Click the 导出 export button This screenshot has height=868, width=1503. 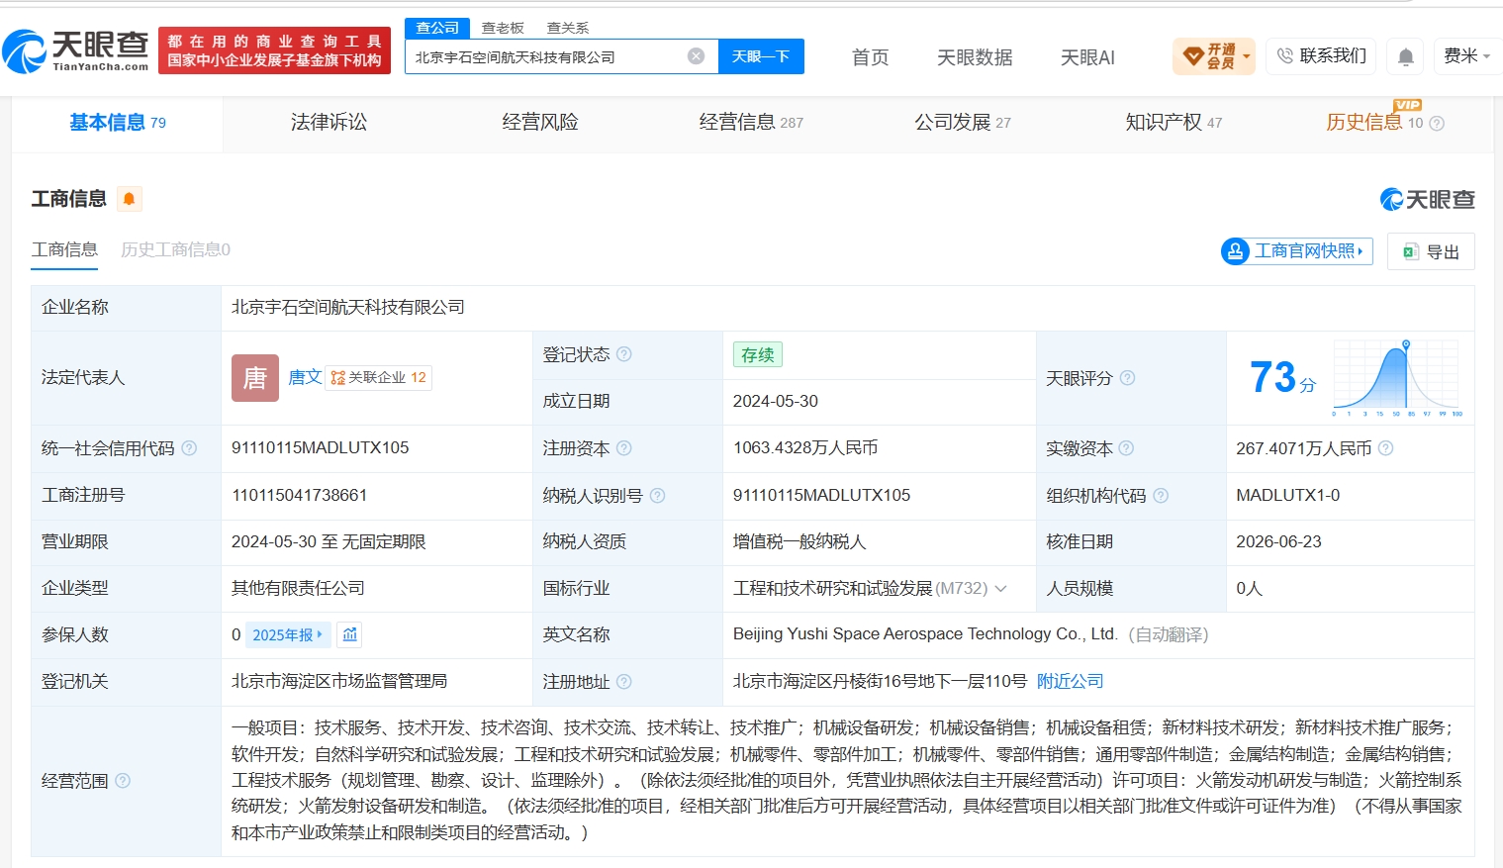(1431, 251)
